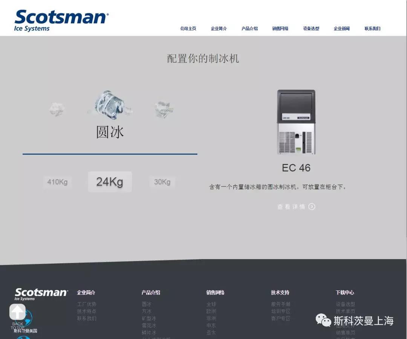The width and height of the screenshot is (407, 339).
Task: Open footer 工厂优势 link
Action: [x=87, y=304]
